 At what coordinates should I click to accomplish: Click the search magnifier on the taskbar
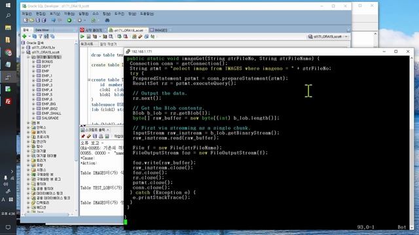[x=8, y=16]
